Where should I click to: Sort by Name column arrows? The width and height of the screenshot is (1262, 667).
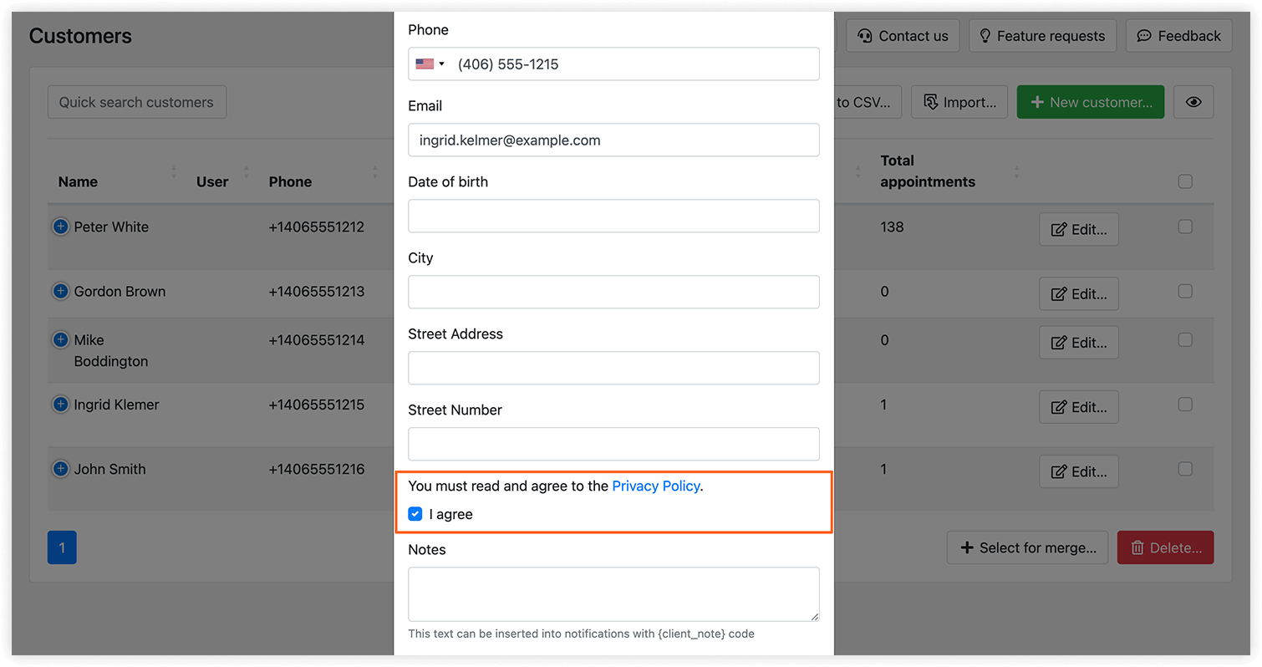point(174,171)
